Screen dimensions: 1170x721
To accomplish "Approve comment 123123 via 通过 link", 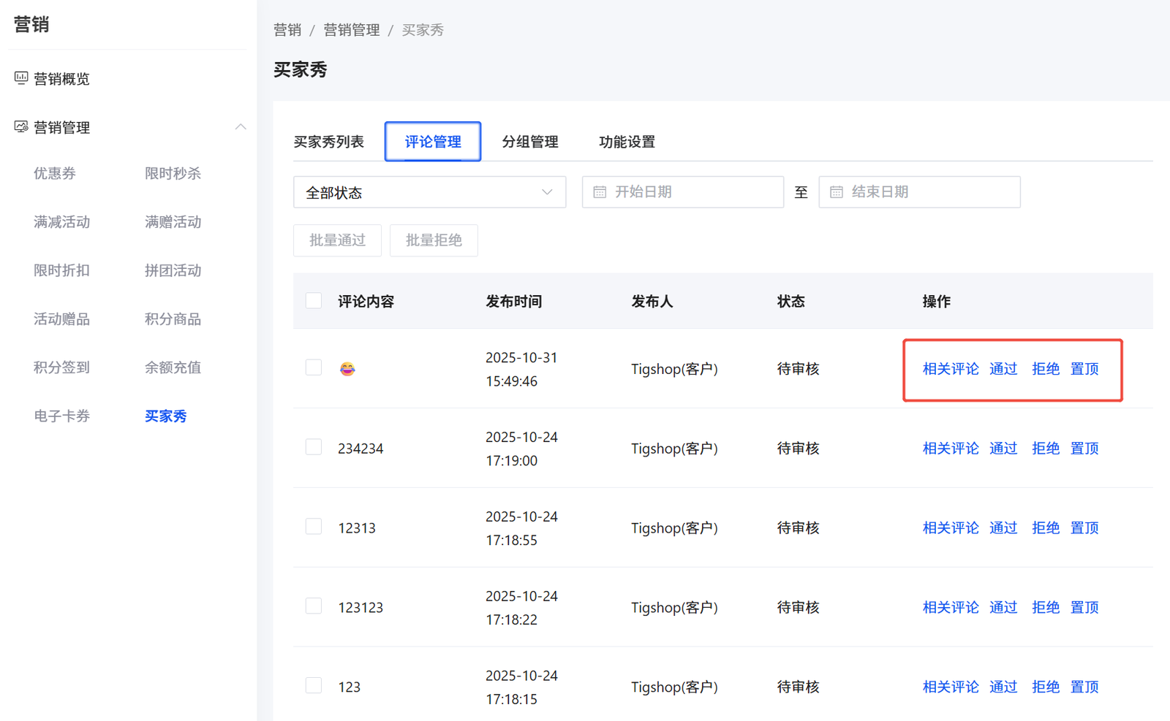I will point(1003,607).
